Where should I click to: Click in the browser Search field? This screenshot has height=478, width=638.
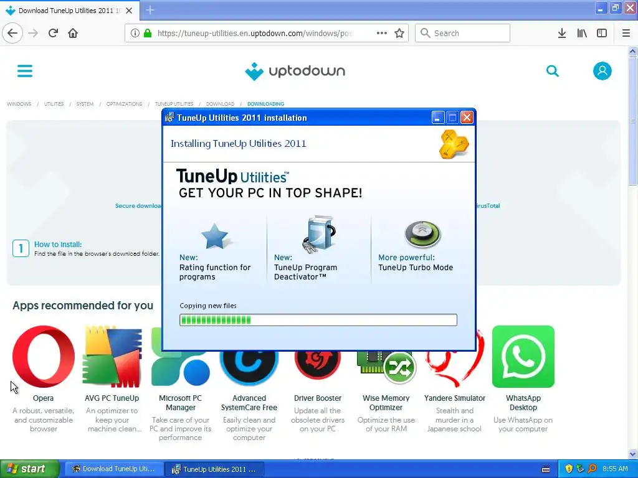pyautogui.click(x=463, y=33)
